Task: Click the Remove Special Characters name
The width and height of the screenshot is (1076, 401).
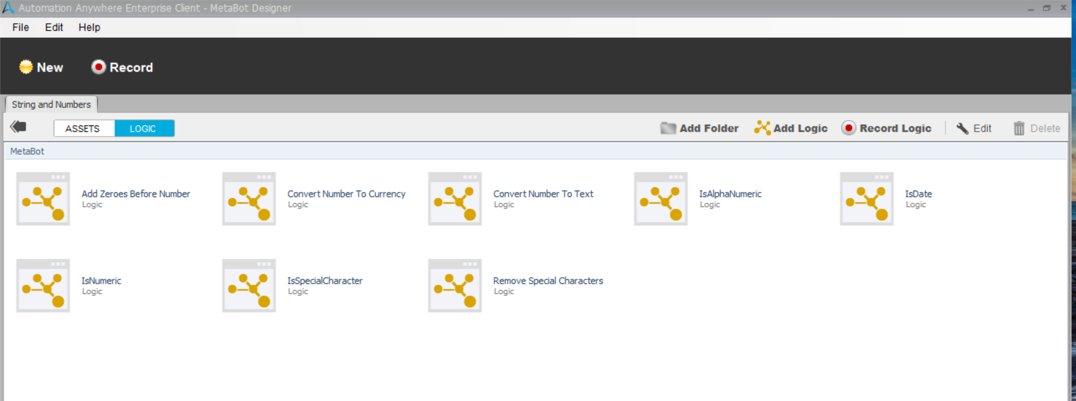Action: (x=548, y=281)
